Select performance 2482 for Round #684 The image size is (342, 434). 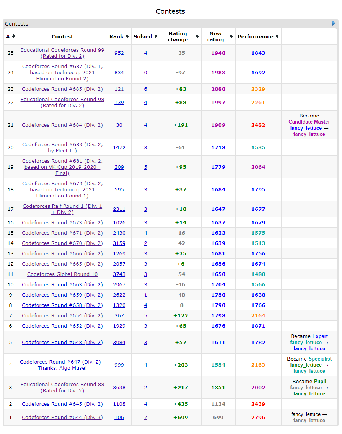click(258, 125)
